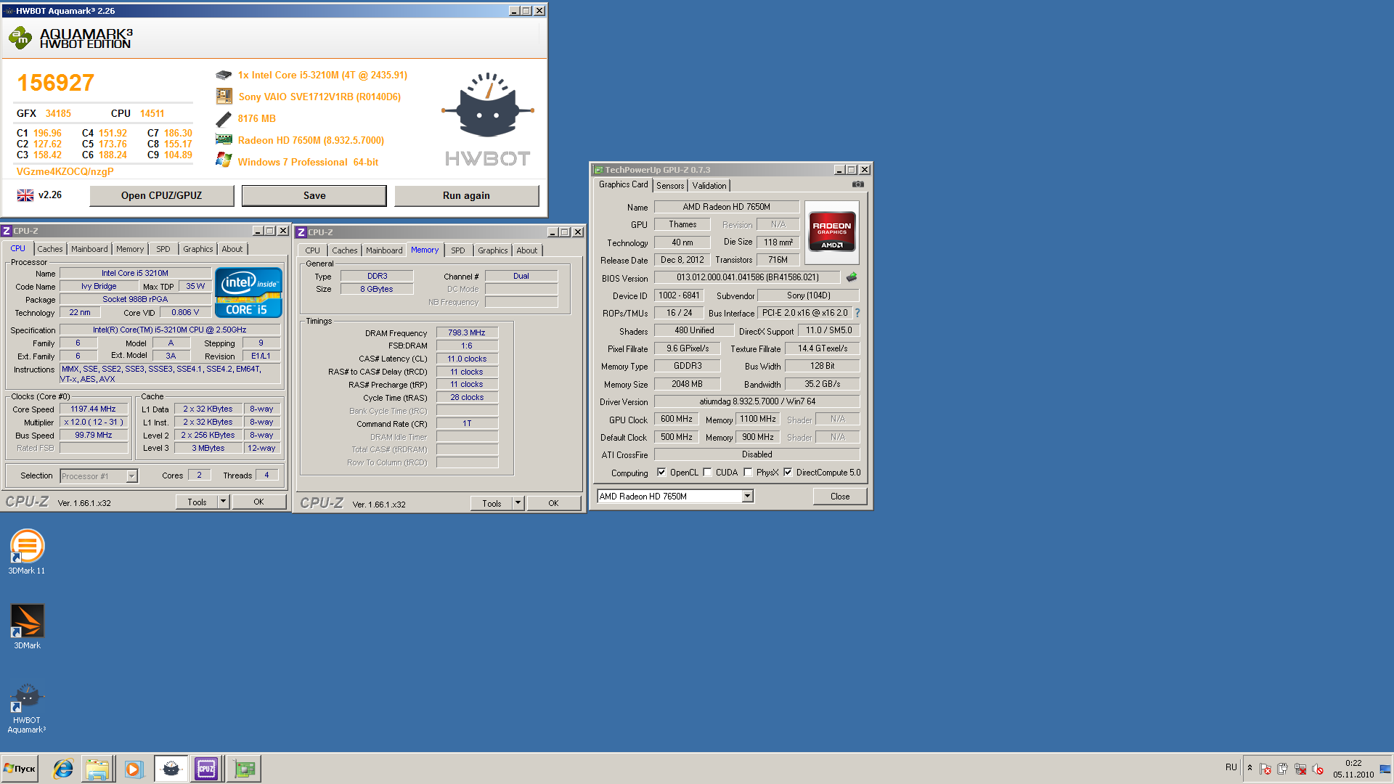Click the Intel Core i5 logo in CPU-Z
Viewport: 1394px width, 784px height.
tap(248, 293)
